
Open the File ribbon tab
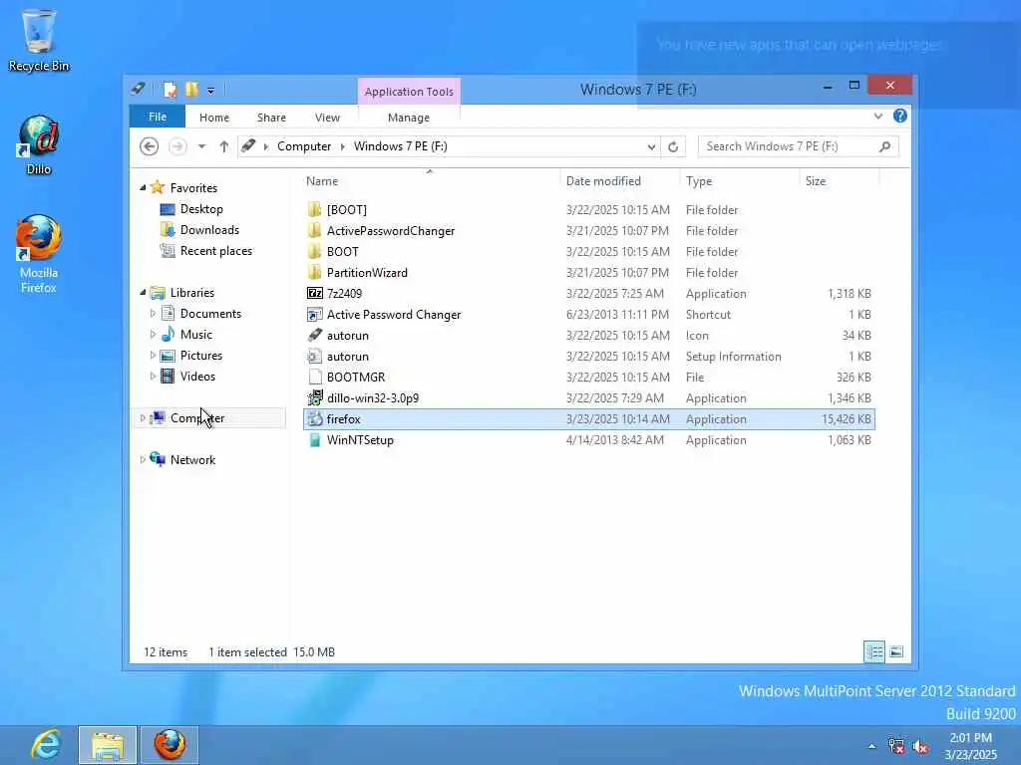point(158,117)
